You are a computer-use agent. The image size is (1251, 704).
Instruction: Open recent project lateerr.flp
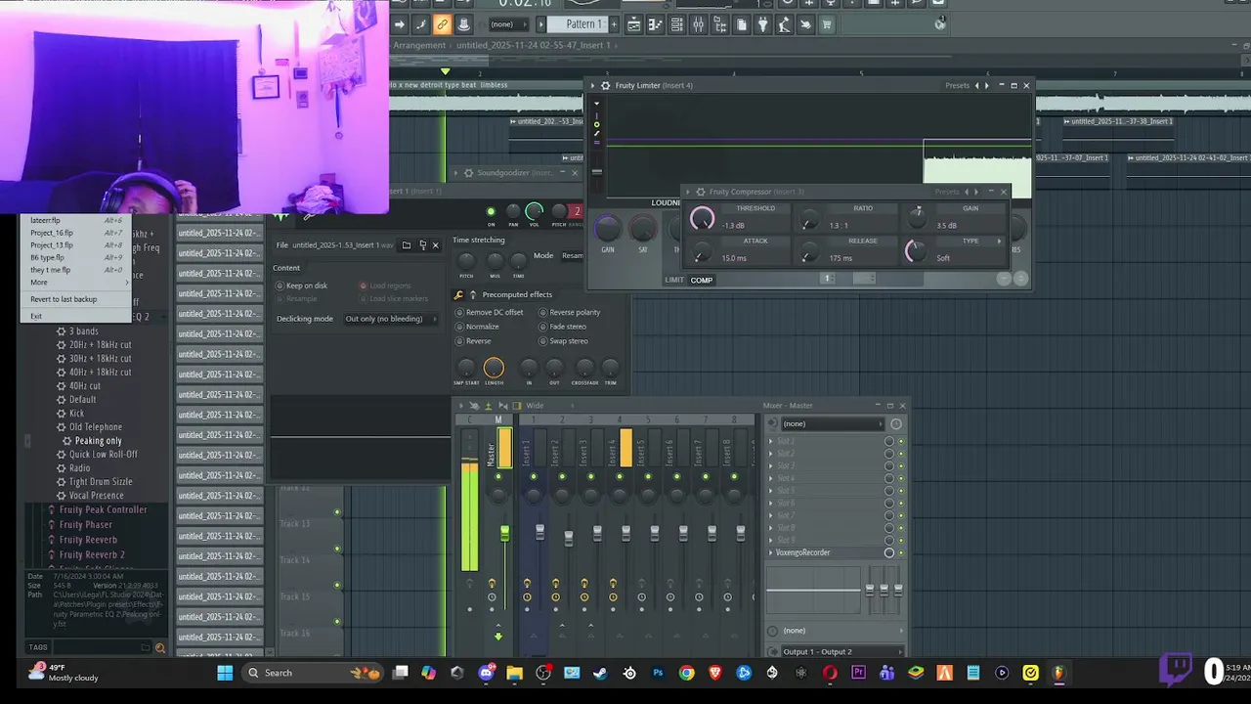click(75, 220)
